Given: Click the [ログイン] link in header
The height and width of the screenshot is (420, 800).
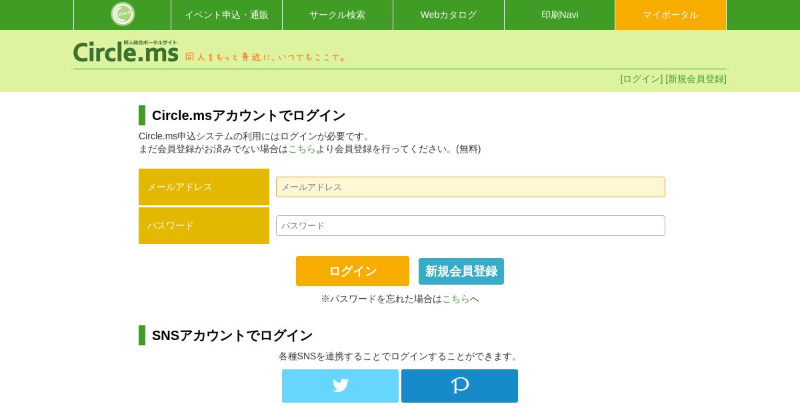Looking at the screenshot, I should tap(641, 79).
